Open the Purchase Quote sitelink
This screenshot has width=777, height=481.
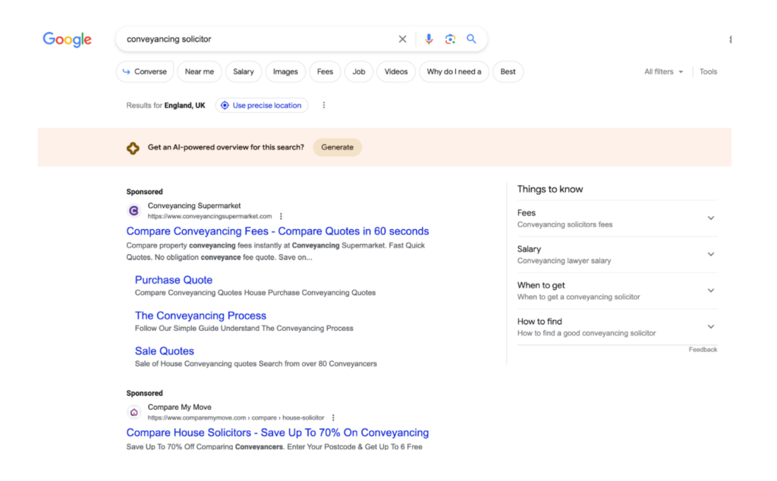[174, 280]
